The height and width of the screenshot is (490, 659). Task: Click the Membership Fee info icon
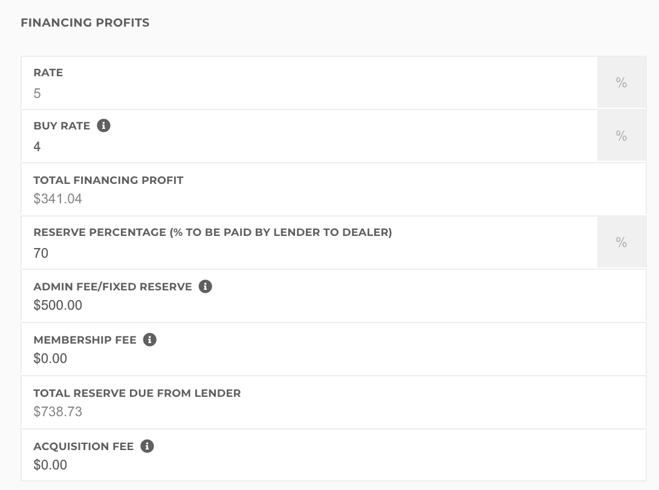(150, 340)
